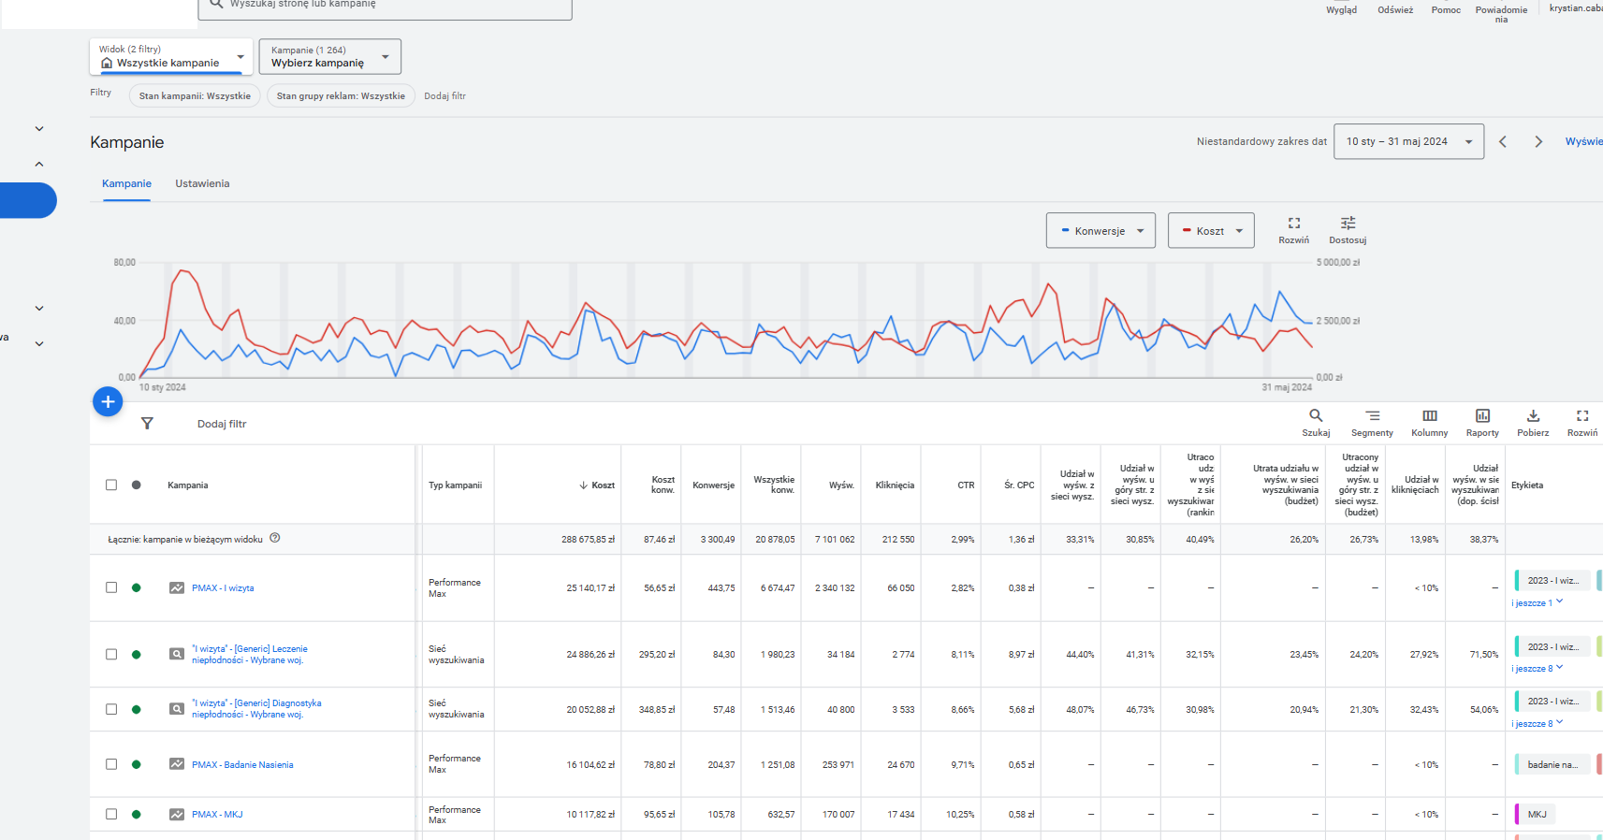Click search campaign icon for Leczenie niepłodności
This screenshot has width=1603, height=840.
click(x=177, y=654)
